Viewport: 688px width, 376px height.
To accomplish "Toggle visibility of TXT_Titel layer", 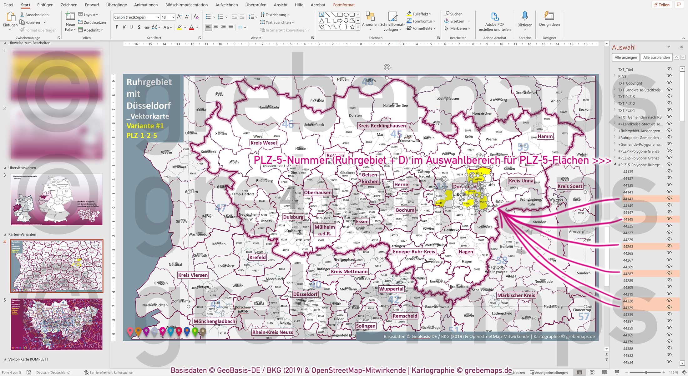I will pyautogui.click(x=669, y=69).
